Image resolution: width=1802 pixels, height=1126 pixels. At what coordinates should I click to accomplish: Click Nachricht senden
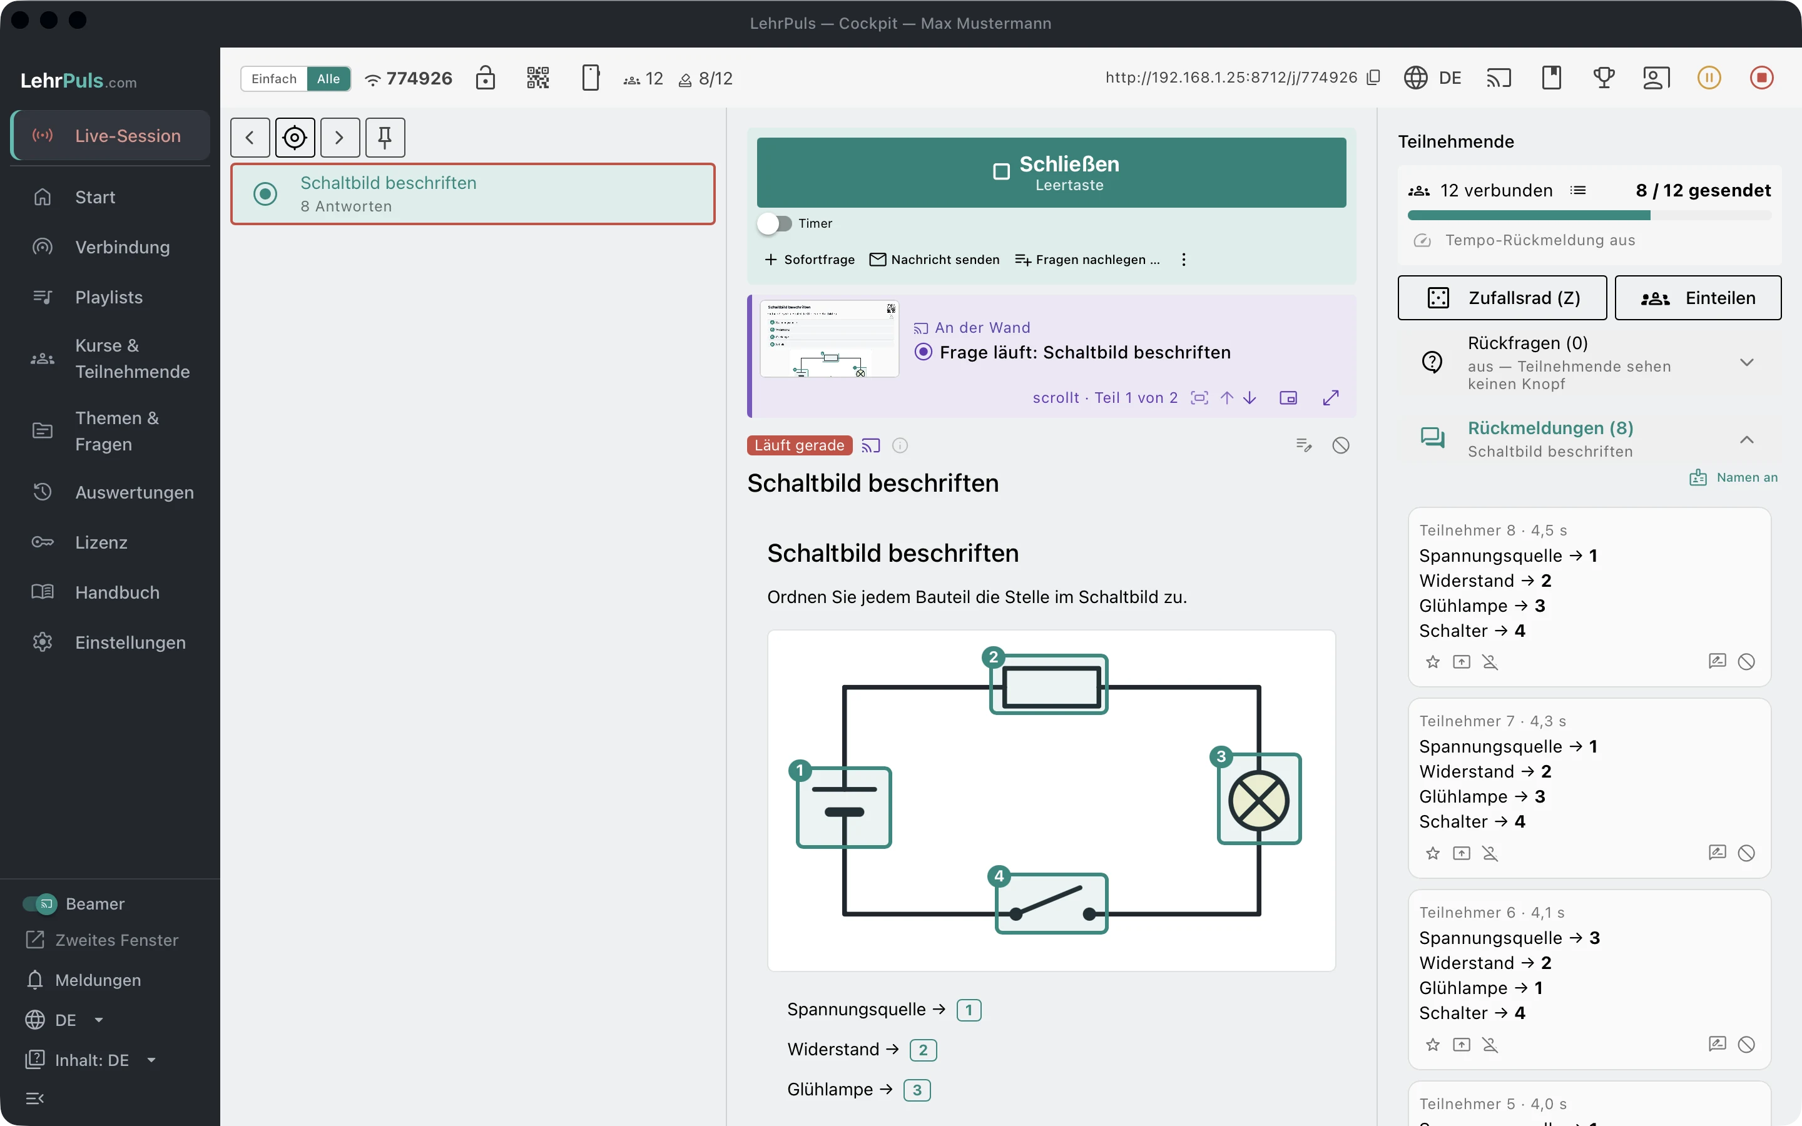[x=935, y=260]
